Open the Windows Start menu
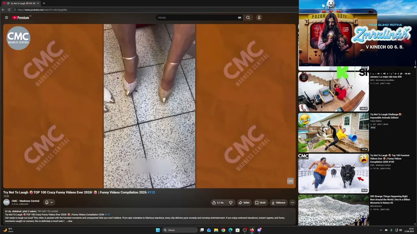417x234 pixels. click(x=158, y=230)
